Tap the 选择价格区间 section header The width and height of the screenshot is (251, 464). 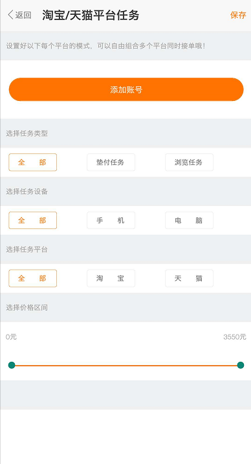pos(27,307)
